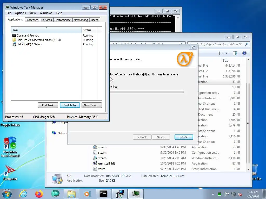The image size is (266, 199).
Task: Click the hl2 details pane preview icon
Action: (57, 179)
